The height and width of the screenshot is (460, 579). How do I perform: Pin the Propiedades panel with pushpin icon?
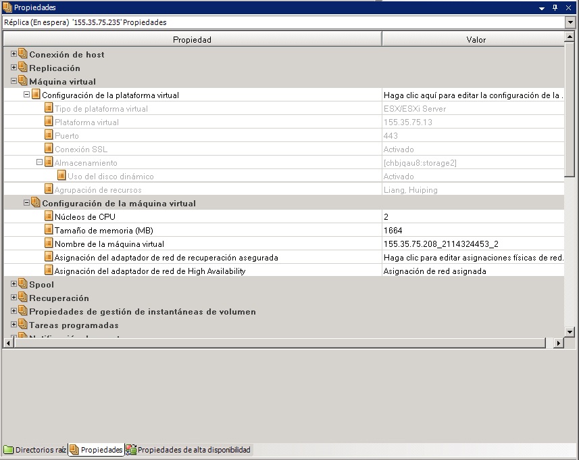[x=555, y=7]
